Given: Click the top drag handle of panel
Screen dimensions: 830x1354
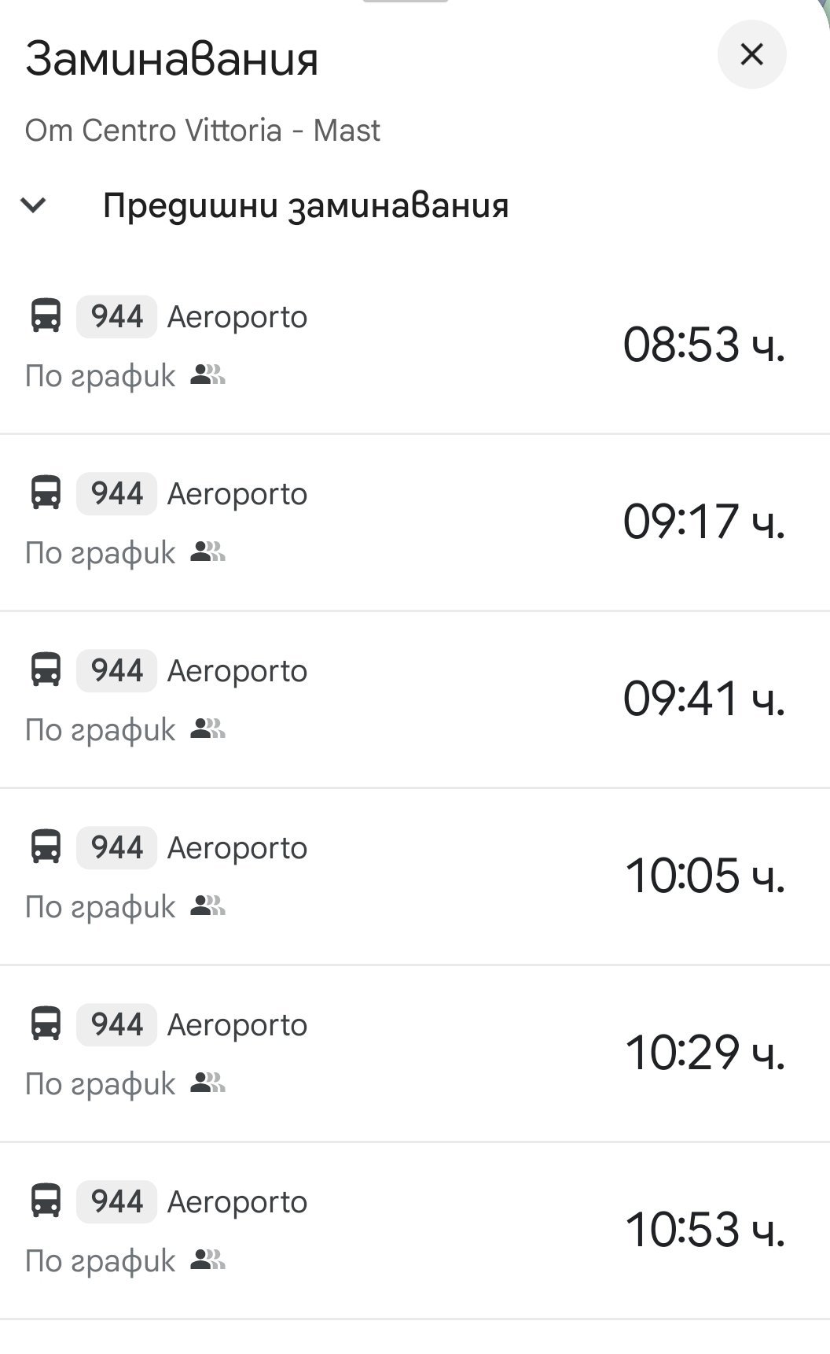Looking at the screenshot, I should coord(406,2).
